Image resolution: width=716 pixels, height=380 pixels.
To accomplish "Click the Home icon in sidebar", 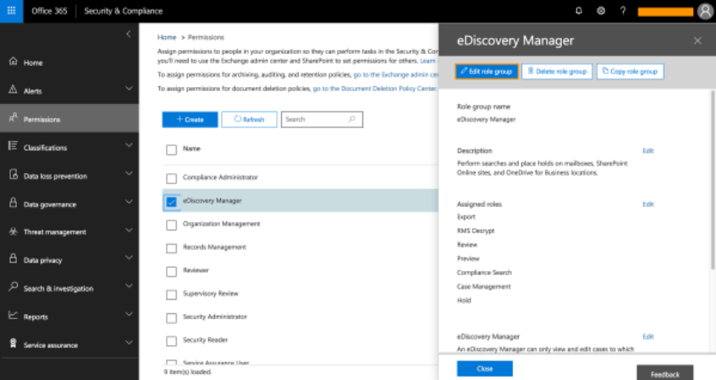I will click(13, 62).
